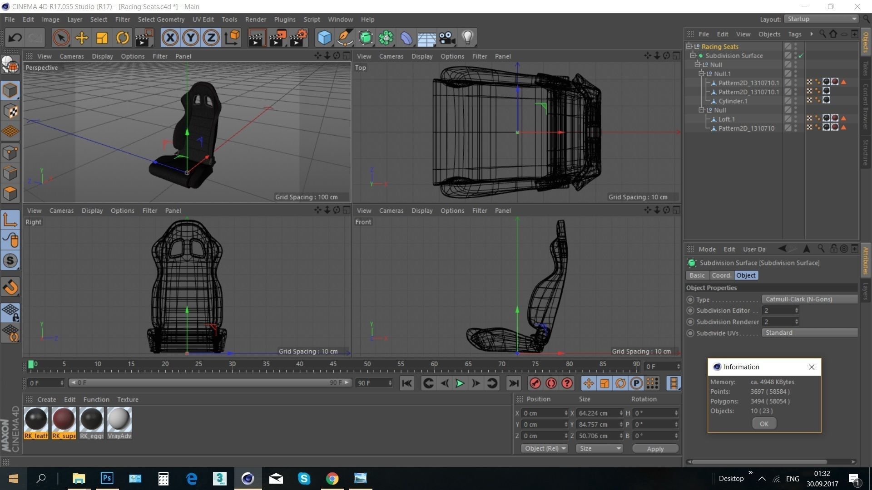Add a Light object

pos(468,38)
